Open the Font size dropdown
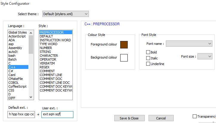Image resolution: width=216 pixels, height=123 pixels. coord(205,56)
